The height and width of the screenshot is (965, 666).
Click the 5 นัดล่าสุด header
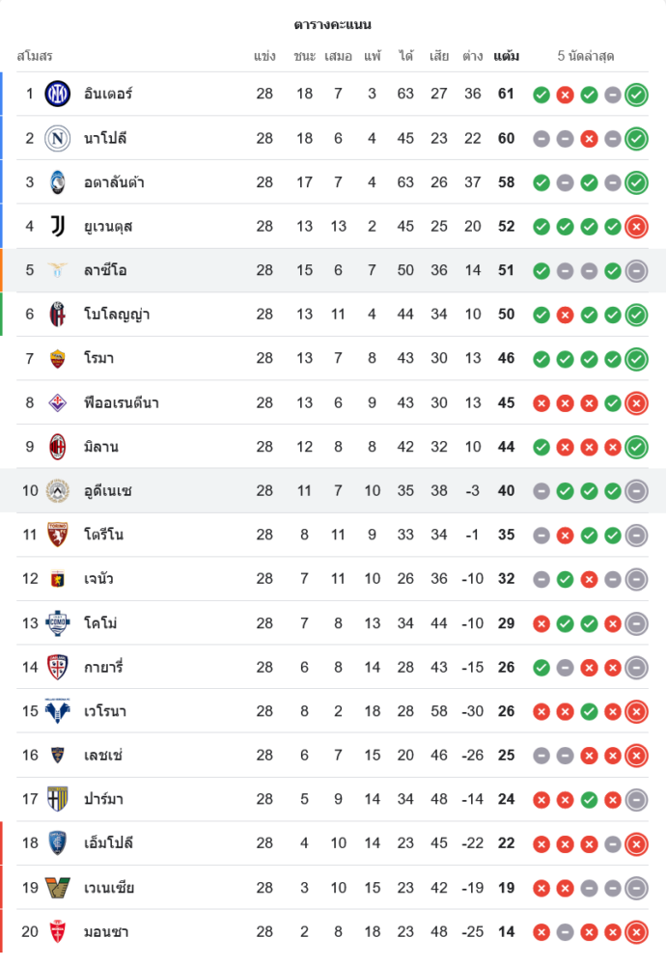click(586, 56)
